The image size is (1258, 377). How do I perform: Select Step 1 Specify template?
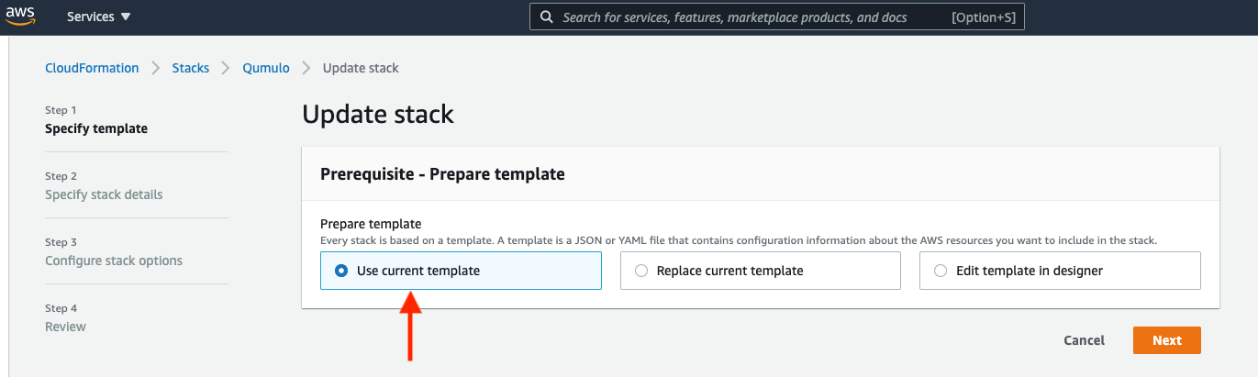point(96,120)
